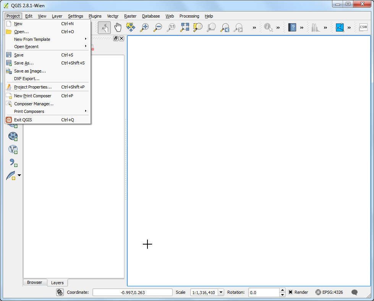
Task: Open the Scale dropdown arrow
Action: click(x=221, y=292)
